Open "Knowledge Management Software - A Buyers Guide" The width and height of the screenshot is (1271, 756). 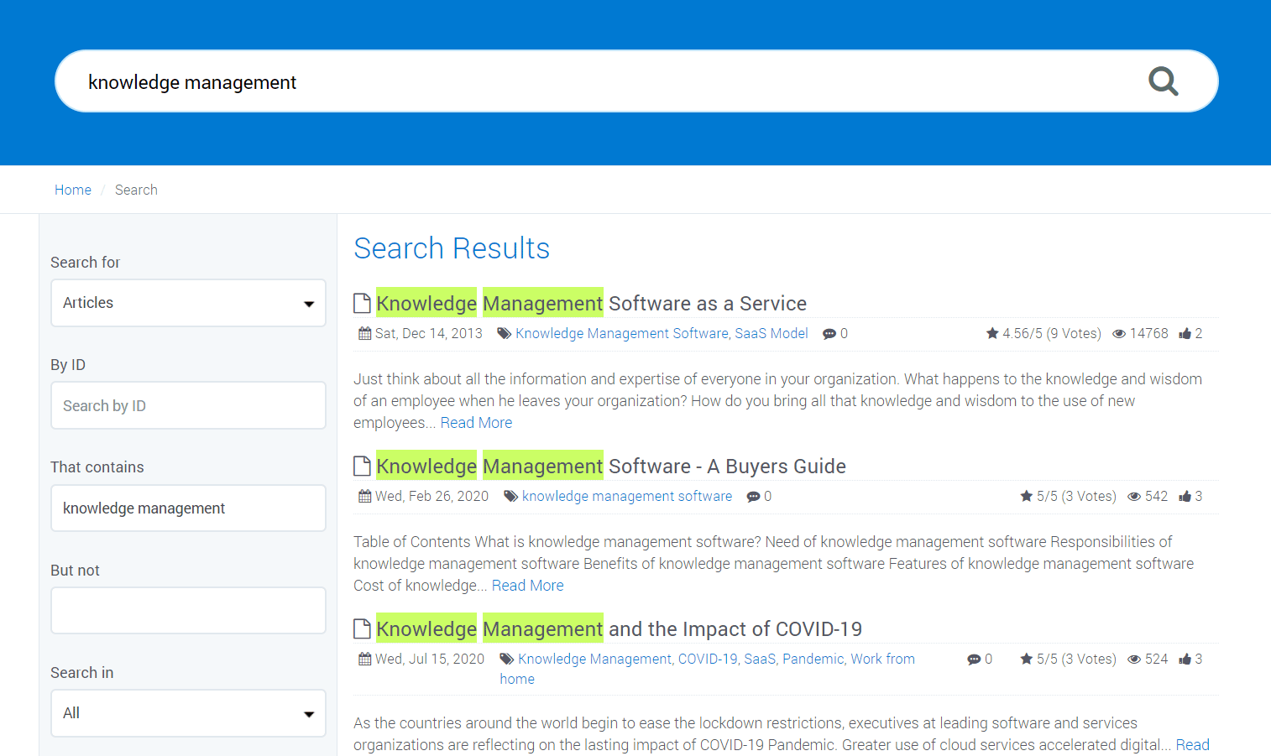coord(610,466)
